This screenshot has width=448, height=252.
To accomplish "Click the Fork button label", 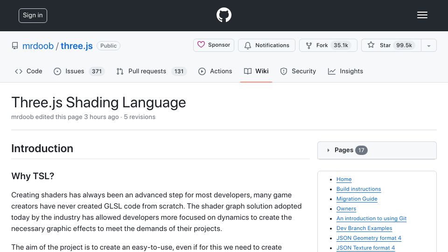I will coord(322,45).
